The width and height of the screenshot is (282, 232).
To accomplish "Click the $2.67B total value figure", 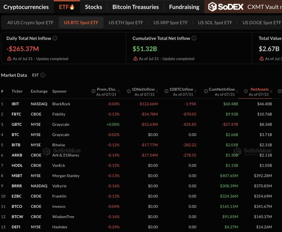I will (x=269, y=49).
